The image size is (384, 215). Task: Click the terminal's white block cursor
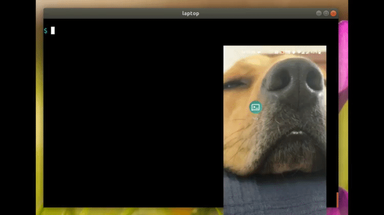point(53,31)
